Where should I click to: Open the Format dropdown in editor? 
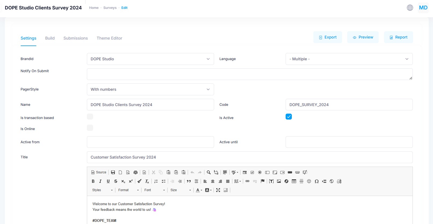click(129, 190)
